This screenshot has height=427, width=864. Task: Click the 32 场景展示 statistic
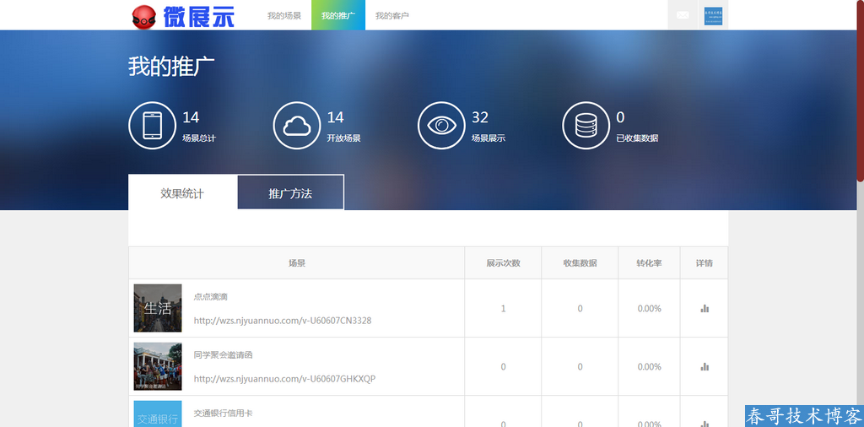489,127
